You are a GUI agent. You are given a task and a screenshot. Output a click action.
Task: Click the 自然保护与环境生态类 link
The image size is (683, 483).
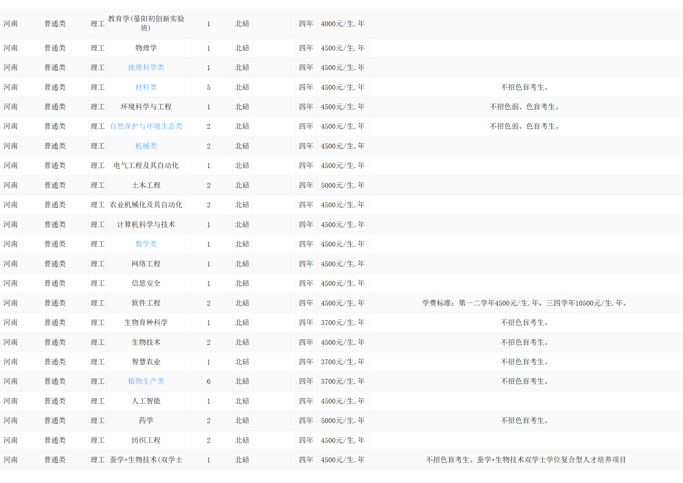pyautogui.click(x=146, y=126)
